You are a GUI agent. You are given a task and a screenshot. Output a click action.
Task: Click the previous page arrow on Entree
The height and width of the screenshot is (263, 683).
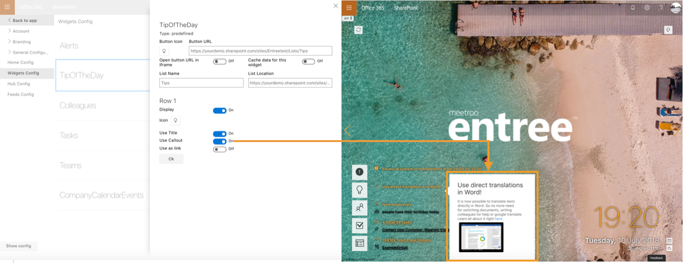[347, 131]
